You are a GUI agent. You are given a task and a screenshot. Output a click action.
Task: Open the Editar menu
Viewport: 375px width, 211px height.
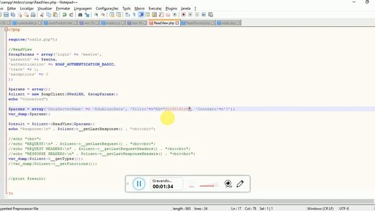pyautogui.click(x=12, y=8)
